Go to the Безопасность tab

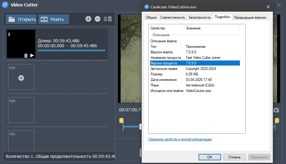tap(200, 17)
